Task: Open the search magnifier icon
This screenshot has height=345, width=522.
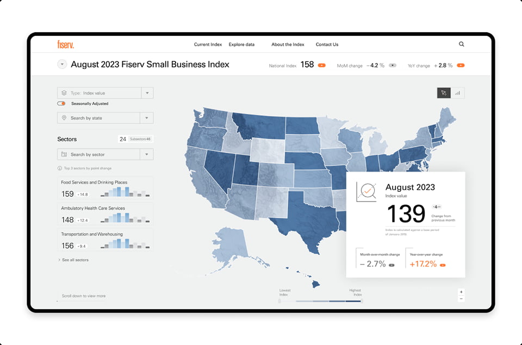Action: point(462,44)
